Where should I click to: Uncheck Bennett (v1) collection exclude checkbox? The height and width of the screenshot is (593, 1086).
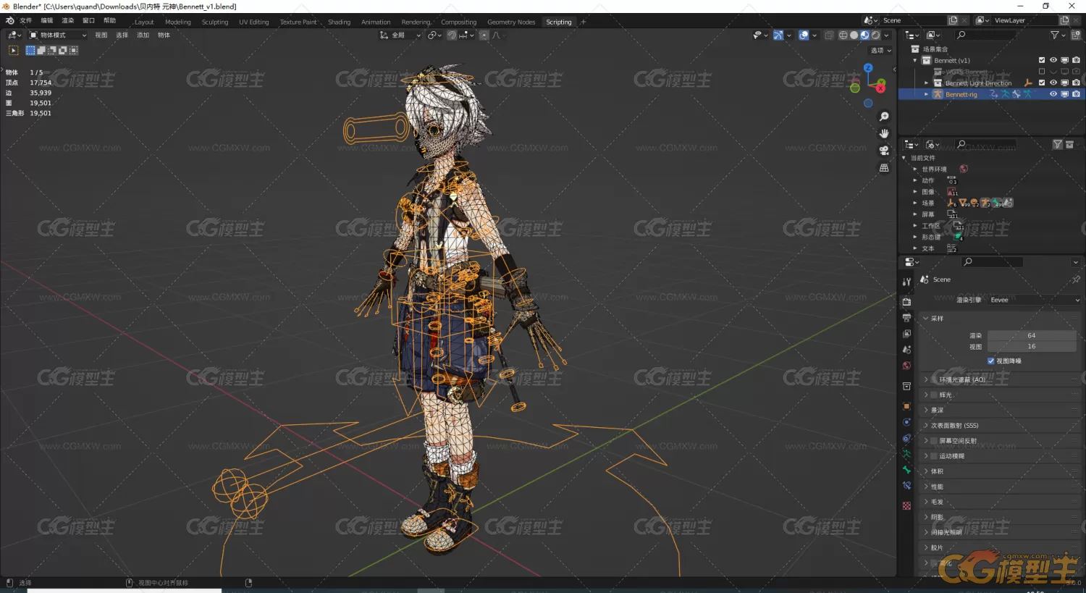coord(1042,60)
